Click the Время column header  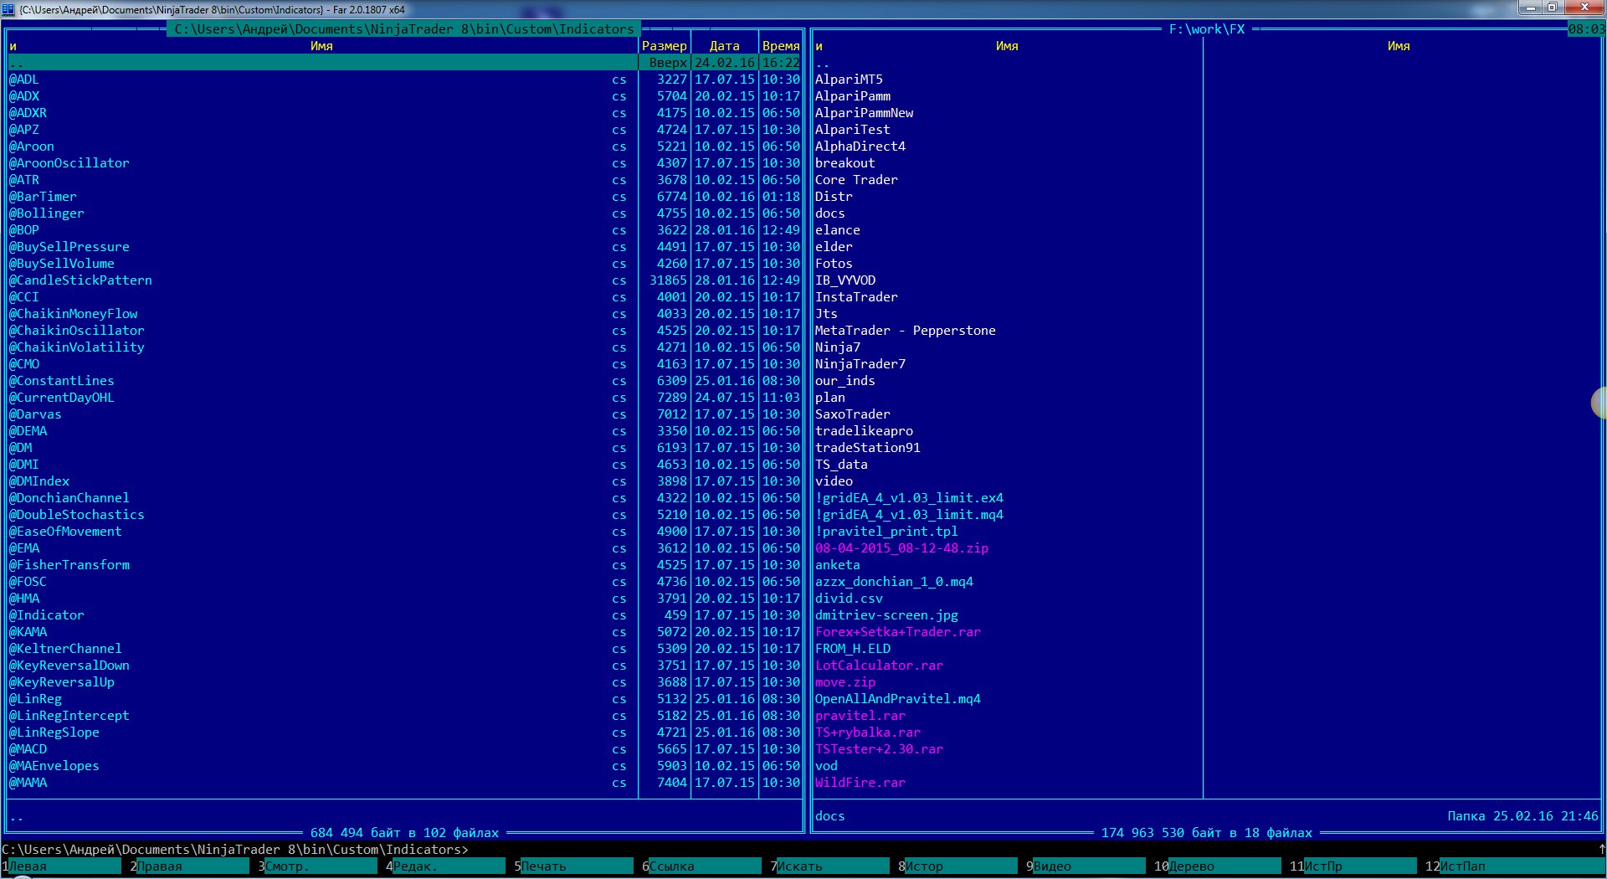pos(781,46)
